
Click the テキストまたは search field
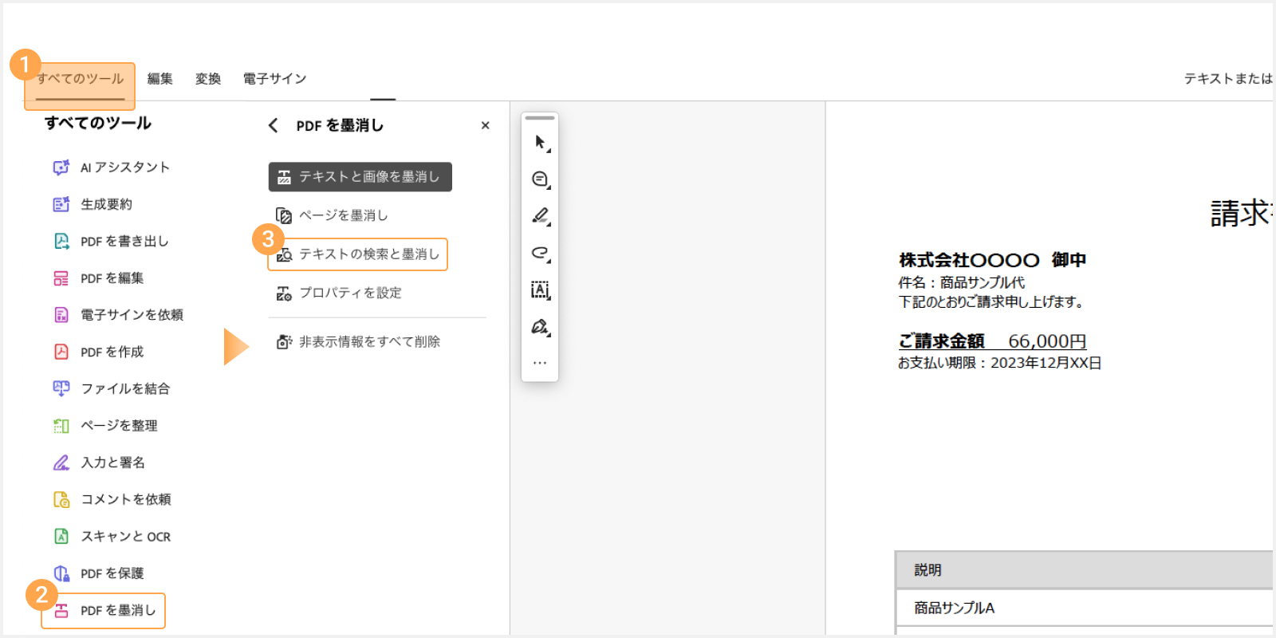tap(1228, 78)
